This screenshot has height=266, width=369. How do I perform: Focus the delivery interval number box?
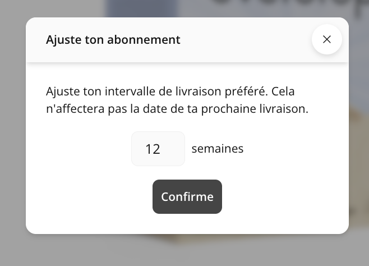coord(158,149)
